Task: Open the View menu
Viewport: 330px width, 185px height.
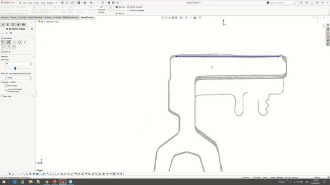Action: click(30, 3)
